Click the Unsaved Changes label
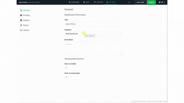 (x=34, y=2)
